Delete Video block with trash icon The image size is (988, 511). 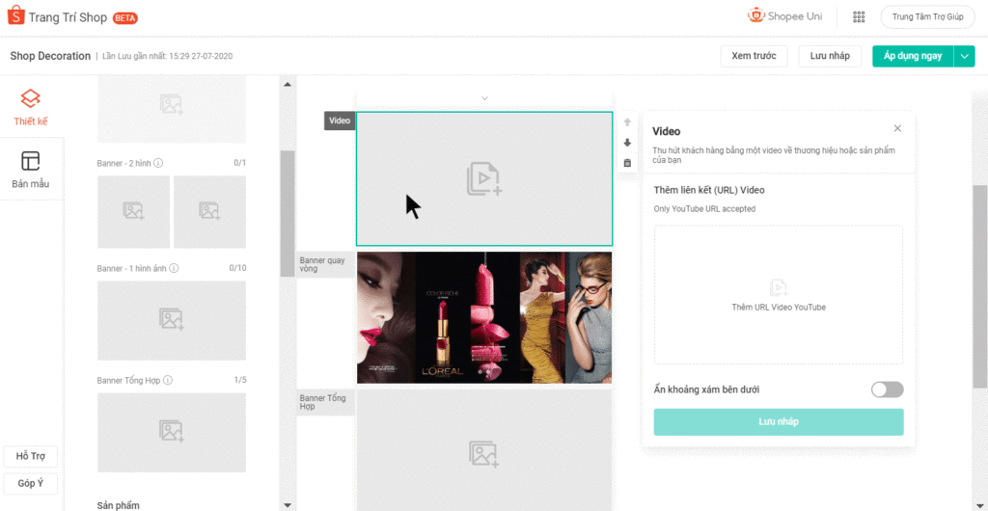point(627,163)
